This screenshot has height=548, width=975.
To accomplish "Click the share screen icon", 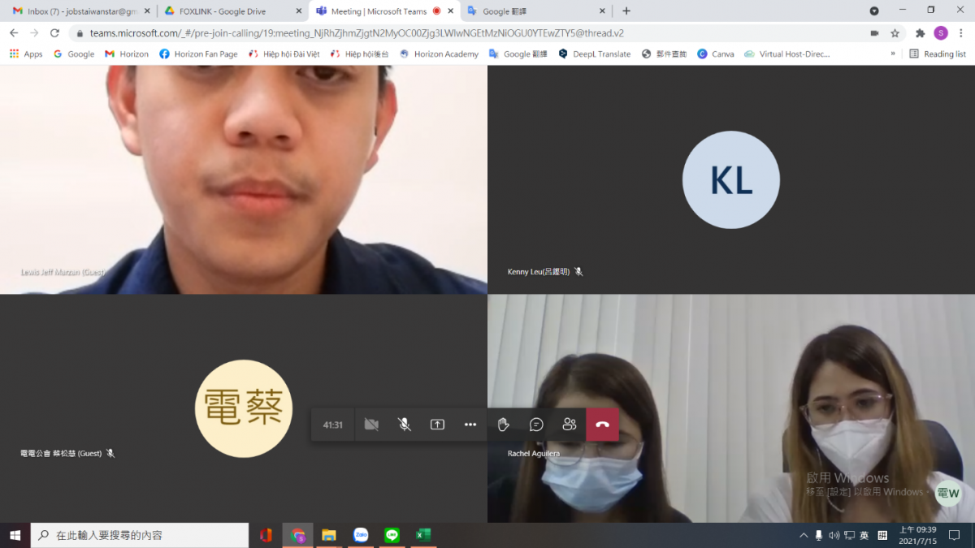I will [x=437, y=425].
